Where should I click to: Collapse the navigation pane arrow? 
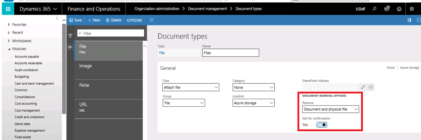pos(57,18)
